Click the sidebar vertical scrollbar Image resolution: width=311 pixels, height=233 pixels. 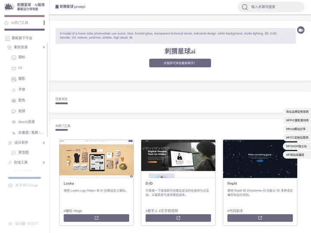(48, 90)
